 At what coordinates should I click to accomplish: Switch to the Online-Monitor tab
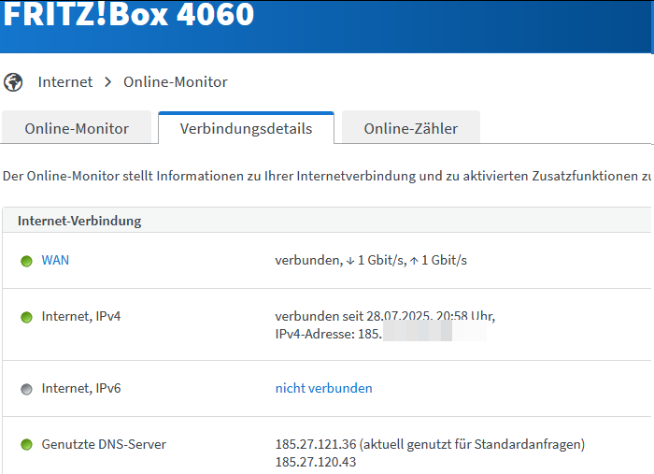pos(77,129)
